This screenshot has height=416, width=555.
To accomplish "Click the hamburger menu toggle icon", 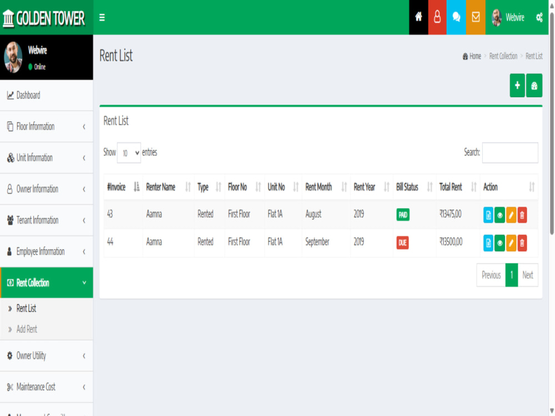I will [102, 17].
